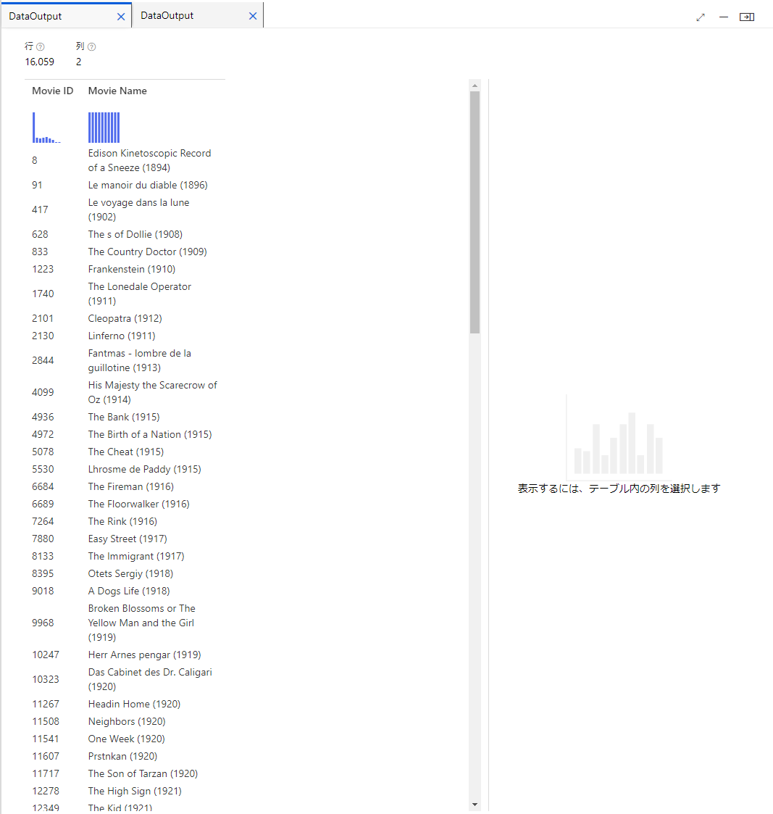
Task: Select the column count value under 列
Action: pyautogui.click(x=78, y=62)
